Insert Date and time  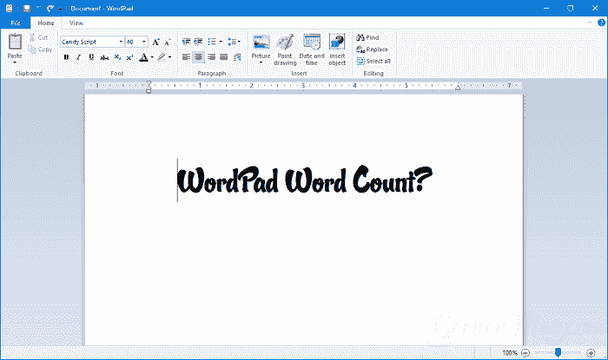click(x=312, y=49)
